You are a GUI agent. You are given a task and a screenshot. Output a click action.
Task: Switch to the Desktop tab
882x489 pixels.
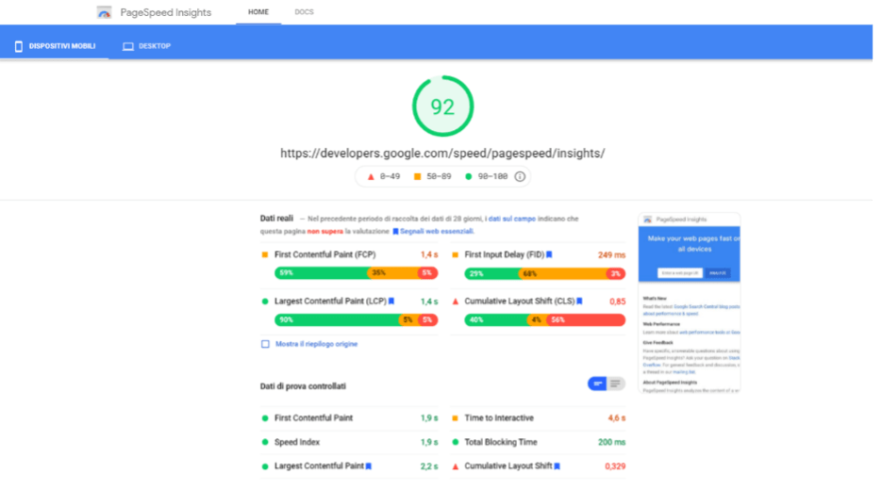coord(146,46)
